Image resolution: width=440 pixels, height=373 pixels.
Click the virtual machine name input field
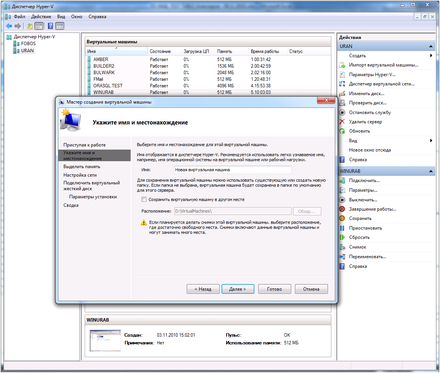[x=233, y=170]
